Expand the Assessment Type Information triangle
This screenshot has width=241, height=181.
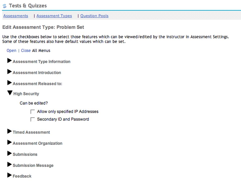9,61
